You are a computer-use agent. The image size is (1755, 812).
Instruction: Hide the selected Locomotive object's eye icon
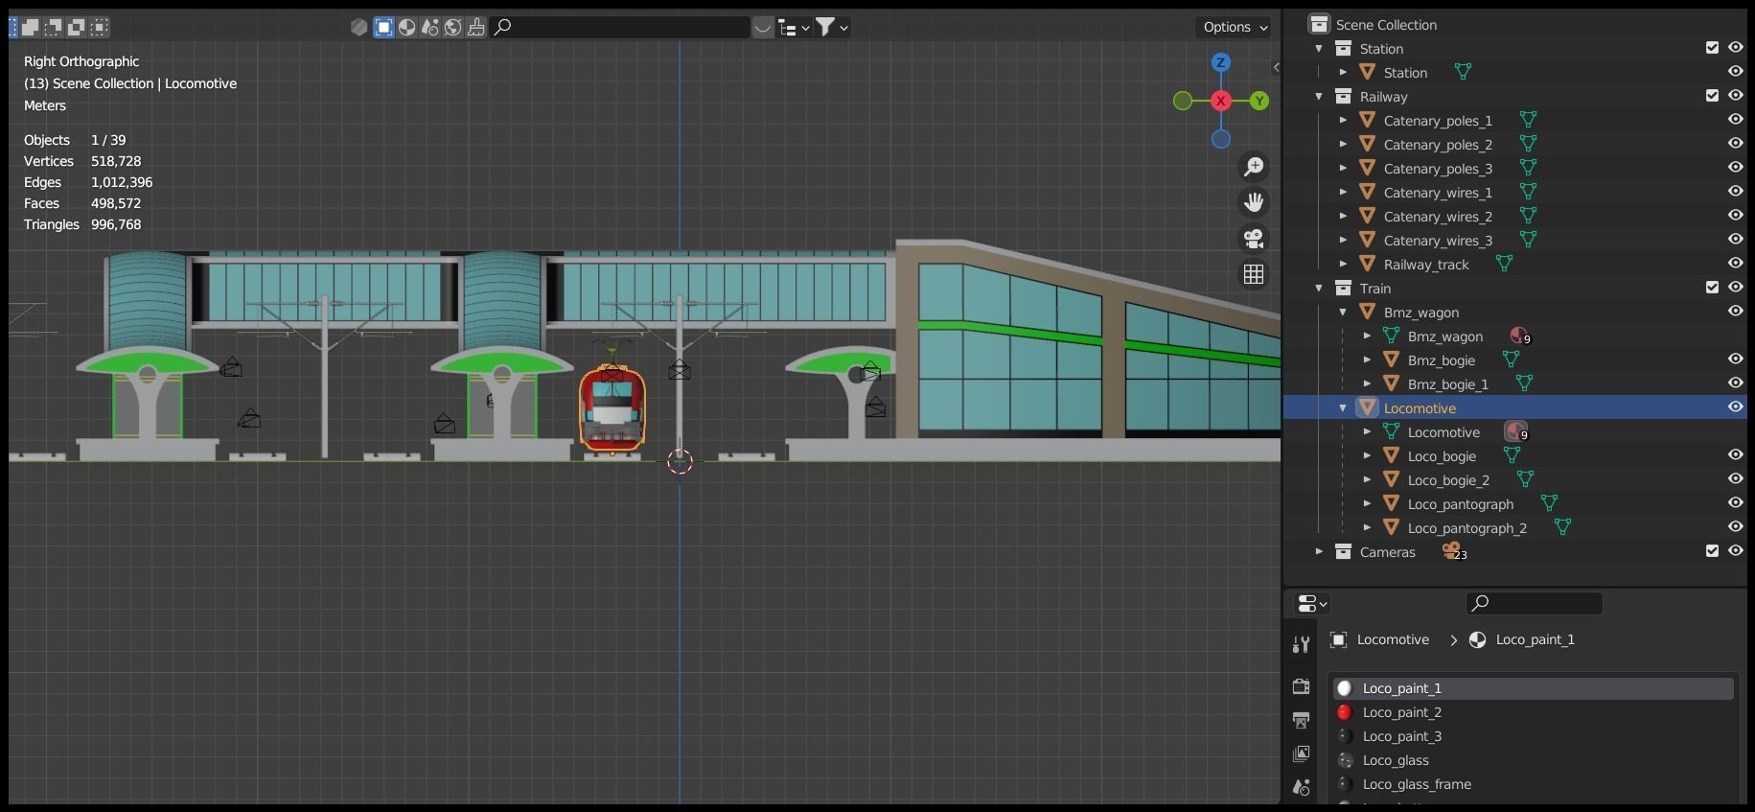1735,407
